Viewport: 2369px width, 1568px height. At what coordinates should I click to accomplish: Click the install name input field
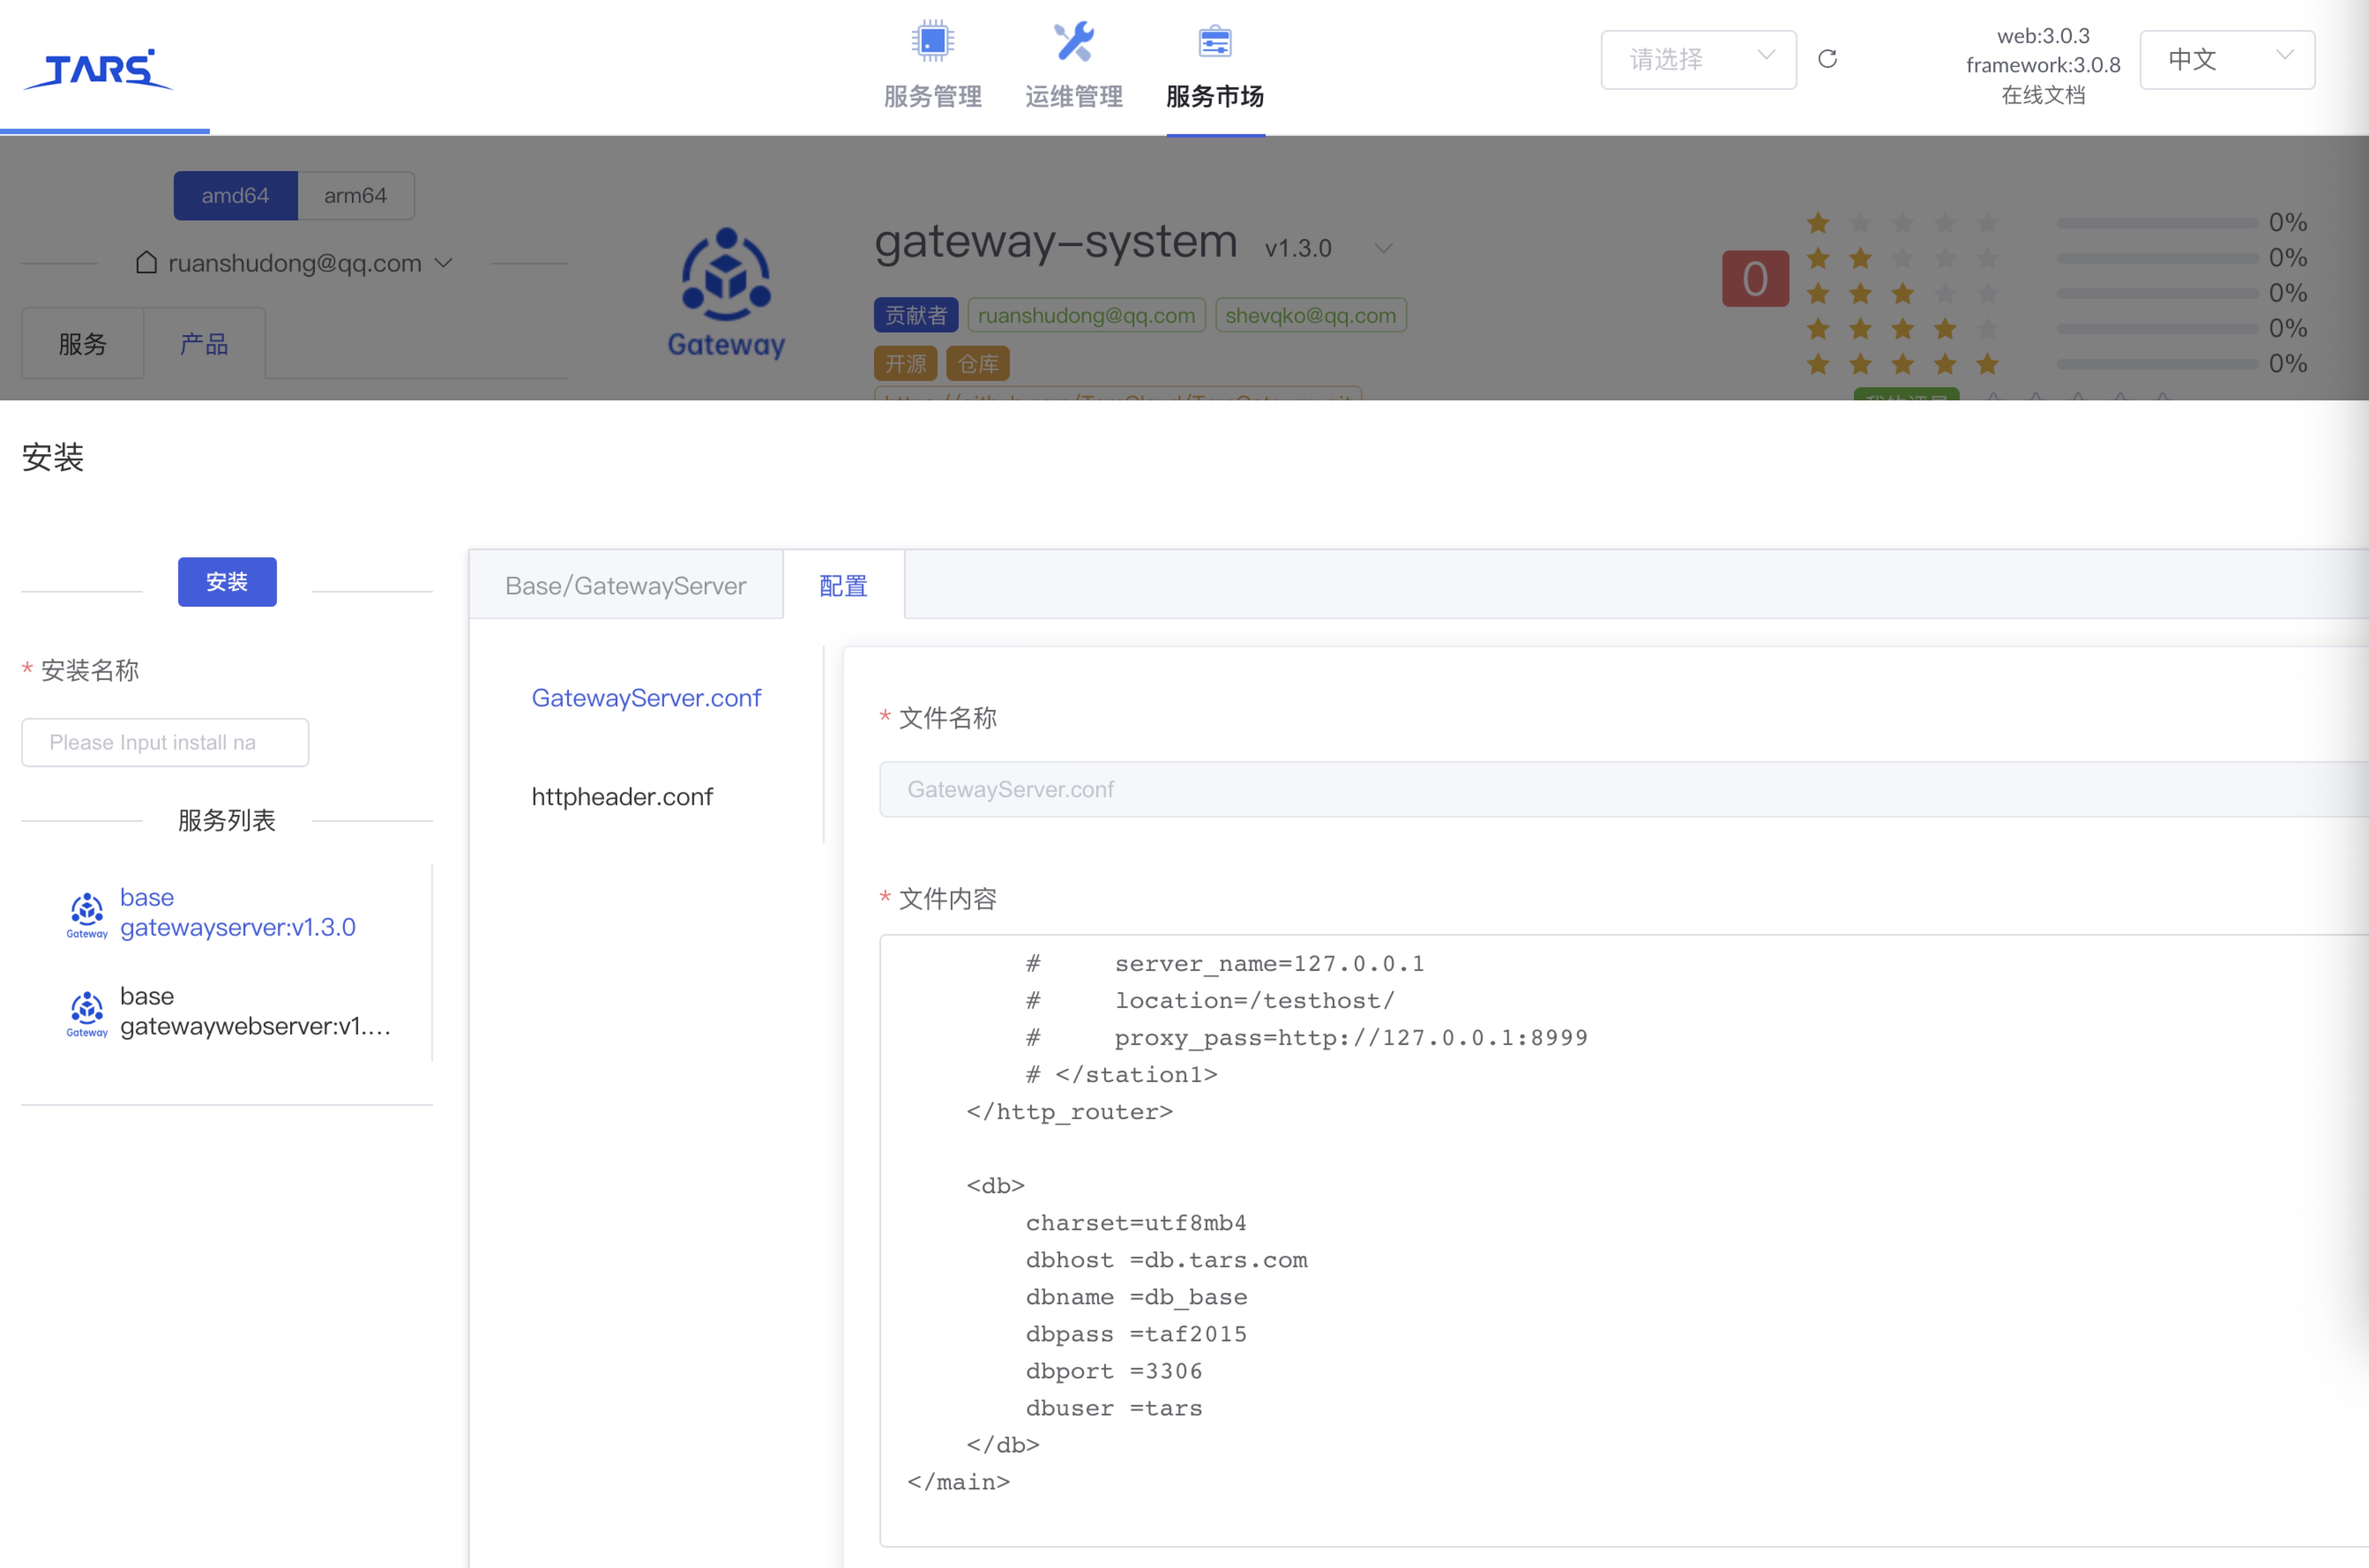tap(165, 742)
